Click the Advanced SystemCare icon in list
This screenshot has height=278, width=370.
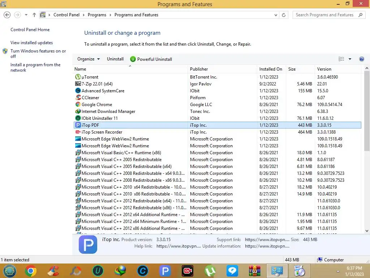[x=78, y=90]
